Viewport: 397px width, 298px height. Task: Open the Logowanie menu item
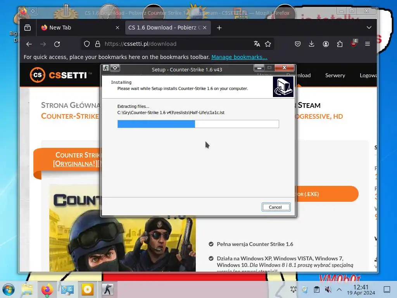tap(368, 75)
